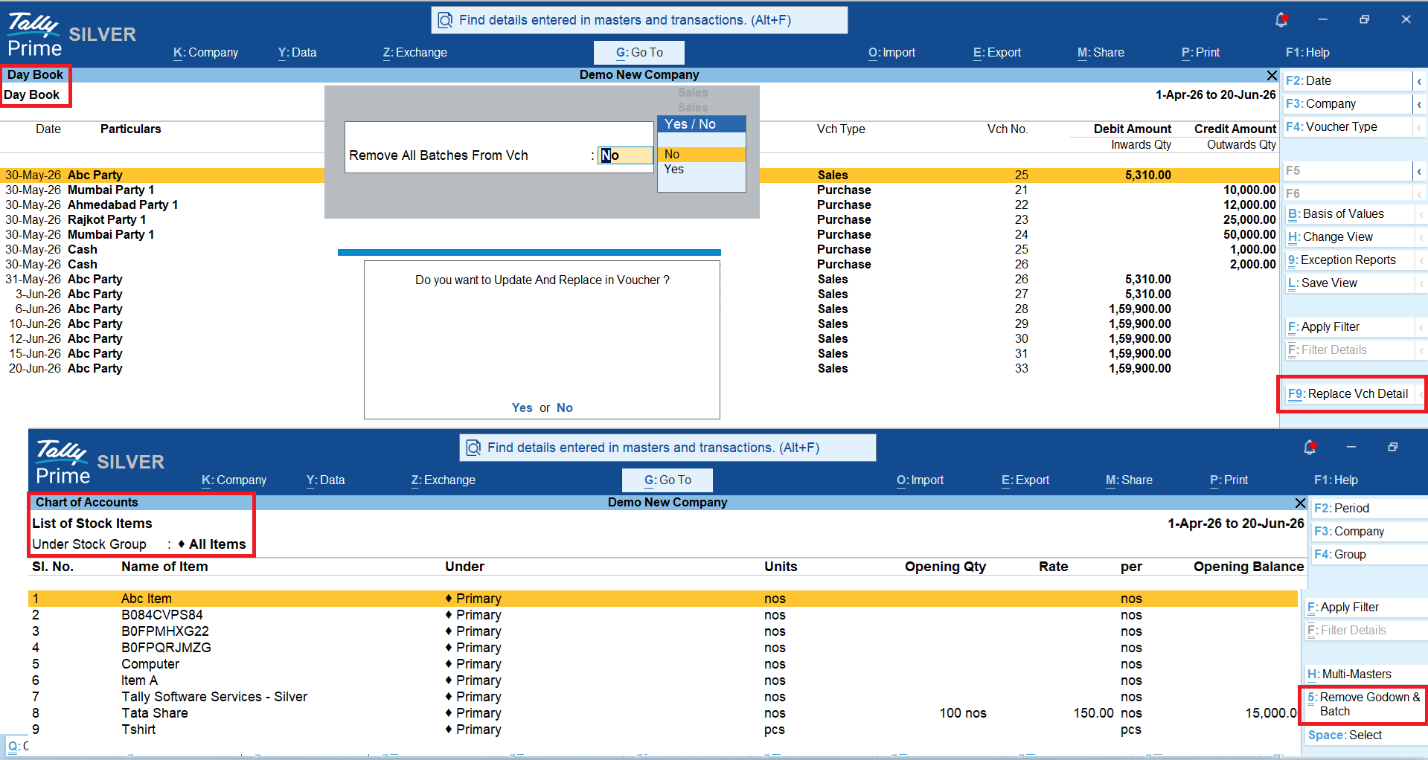Image resolution: width=1428 pixels, height=760 pixels.
Task: Click the F2: Date button
Action: [1348, 81]
